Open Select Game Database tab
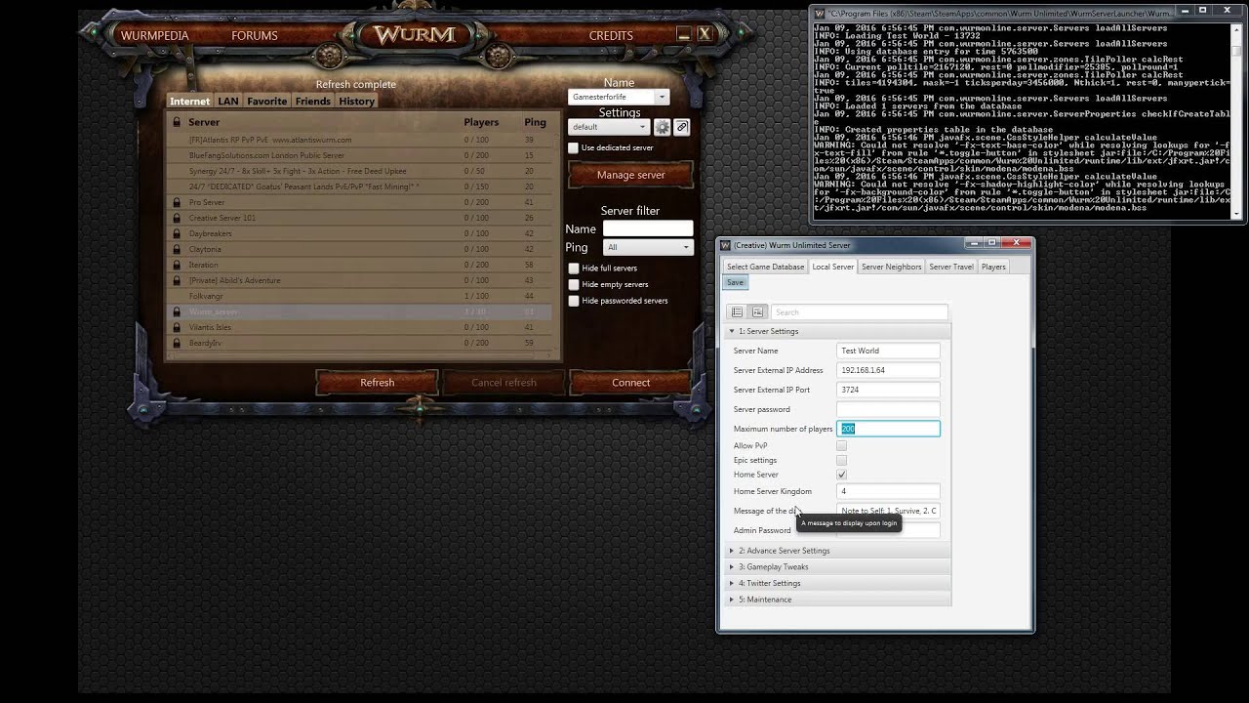 coord(766,267)
